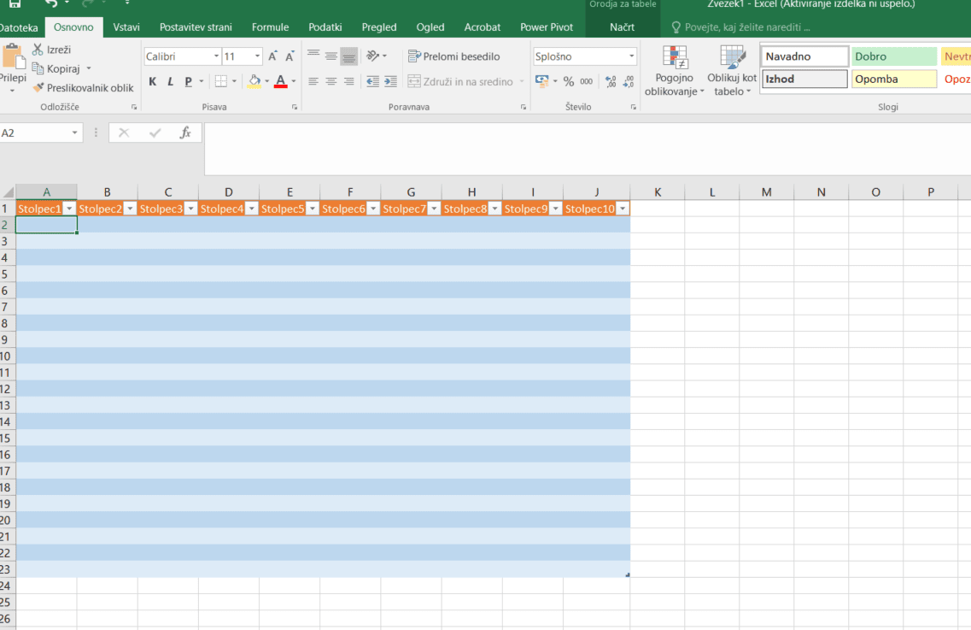The image size is (971, 630).
Task: Open Pogojno oblikovanje conditional formatting
Action: (675, 72)
